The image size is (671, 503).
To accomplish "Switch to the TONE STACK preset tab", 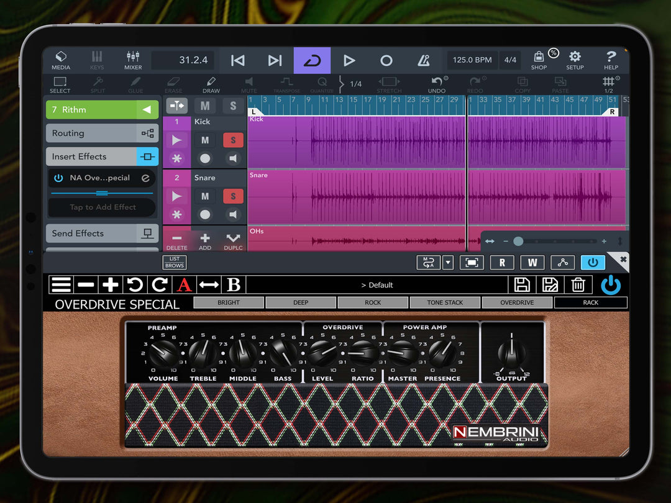I will [445, 302].
